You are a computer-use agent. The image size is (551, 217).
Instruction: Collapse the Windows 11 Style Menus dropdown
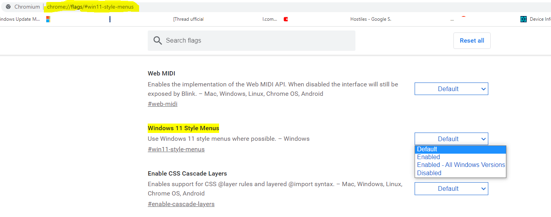pos(451,139)
